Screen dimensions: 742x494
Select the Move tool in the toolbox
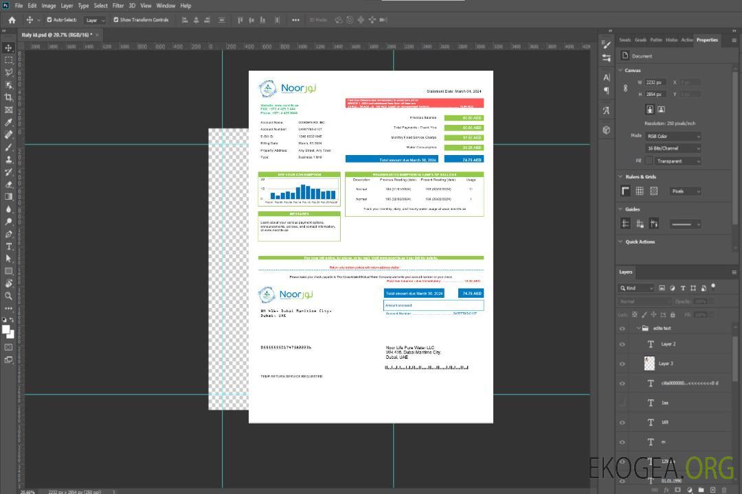pyautogui.click(x=8, y=48)
